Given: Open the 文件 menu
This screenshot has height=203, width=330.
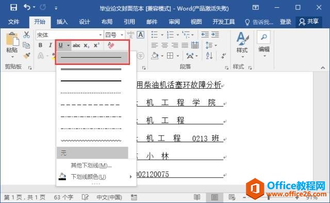Looking at the screenshot, I should point(14,22).
